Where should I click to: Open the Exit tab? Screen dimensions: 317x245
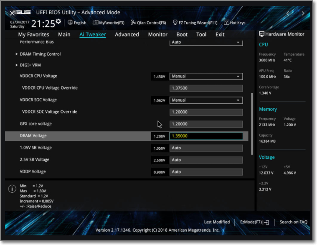[220, 35]
